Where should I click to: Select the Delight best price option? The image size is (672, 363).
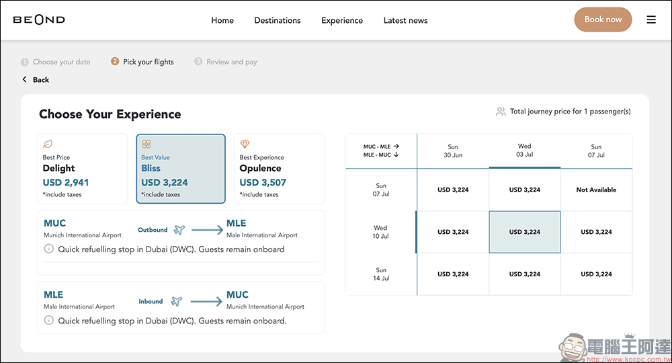tap(82, 169)
